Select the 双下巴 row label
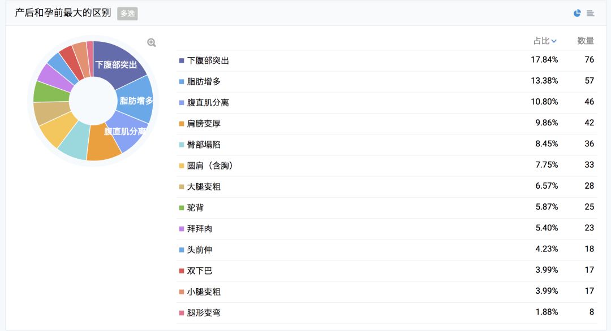 tap(200, 271)
